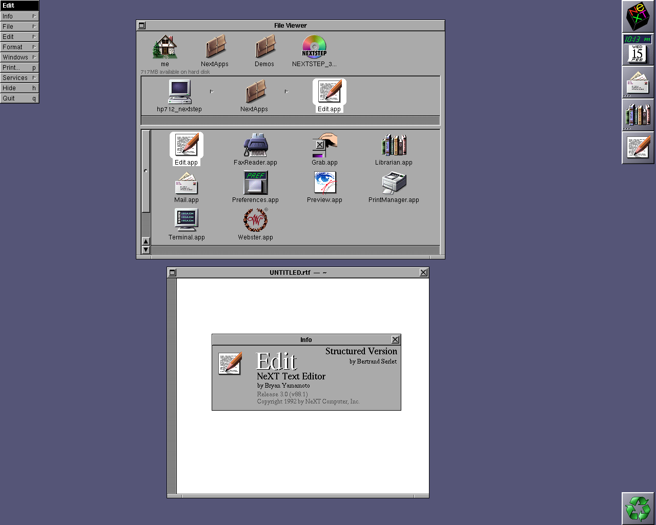Screen dimensions: 656x525
Task: Miniaturize the File Viewer window
Action: click(x=142, y=25)
